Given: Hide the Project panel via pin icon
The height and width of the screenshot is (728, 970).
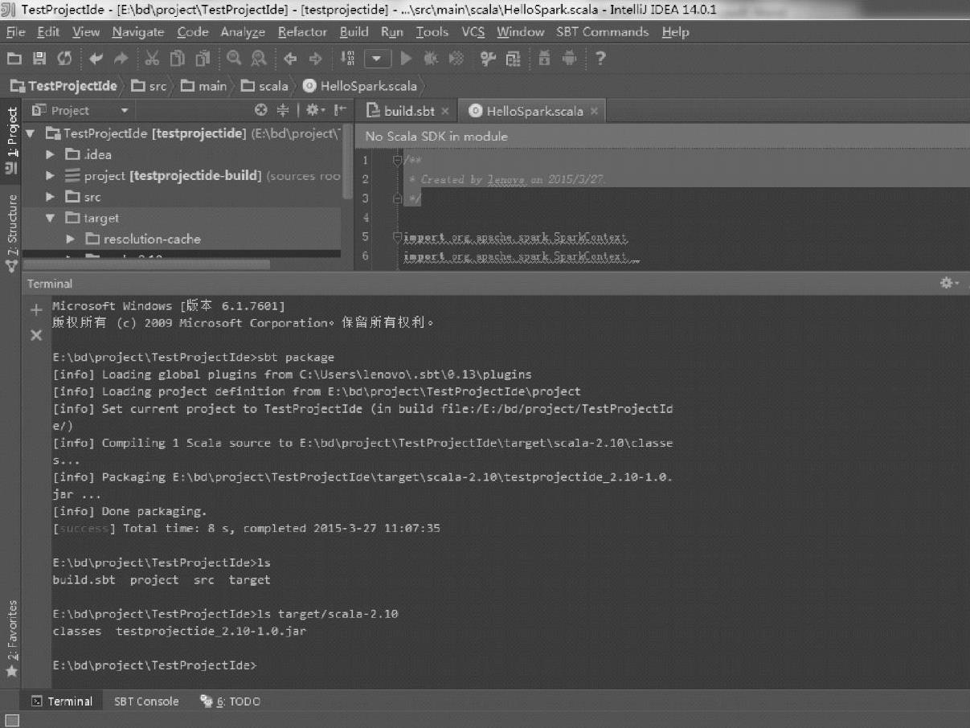Looking at the screenshot, I should point(341,110).
